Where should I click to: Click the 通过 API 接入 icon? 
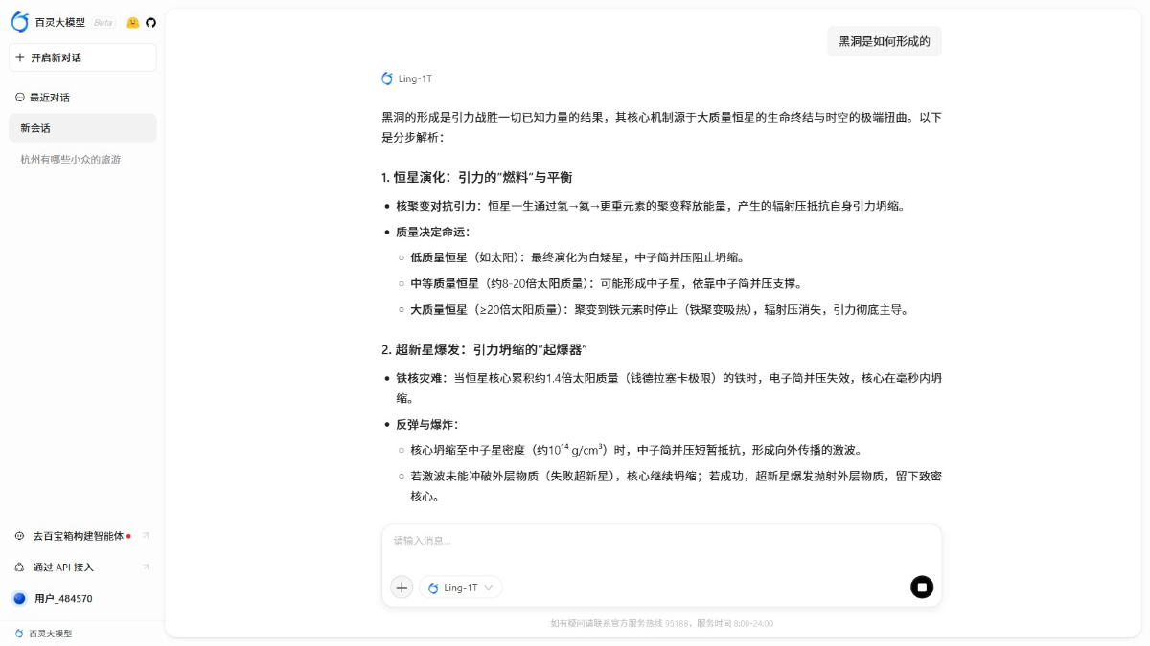(x=20, y=567)
